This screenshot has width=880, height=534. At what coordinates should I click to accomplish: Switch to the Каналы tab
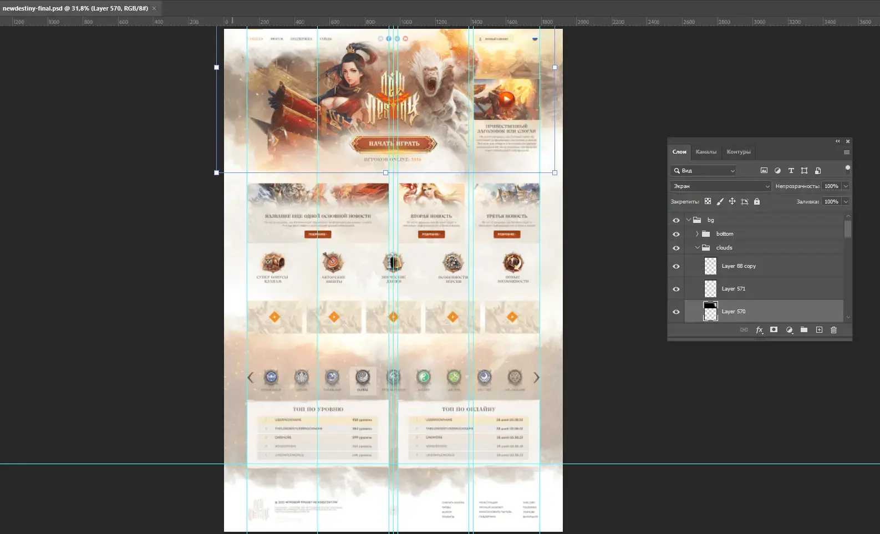[706, 152]
